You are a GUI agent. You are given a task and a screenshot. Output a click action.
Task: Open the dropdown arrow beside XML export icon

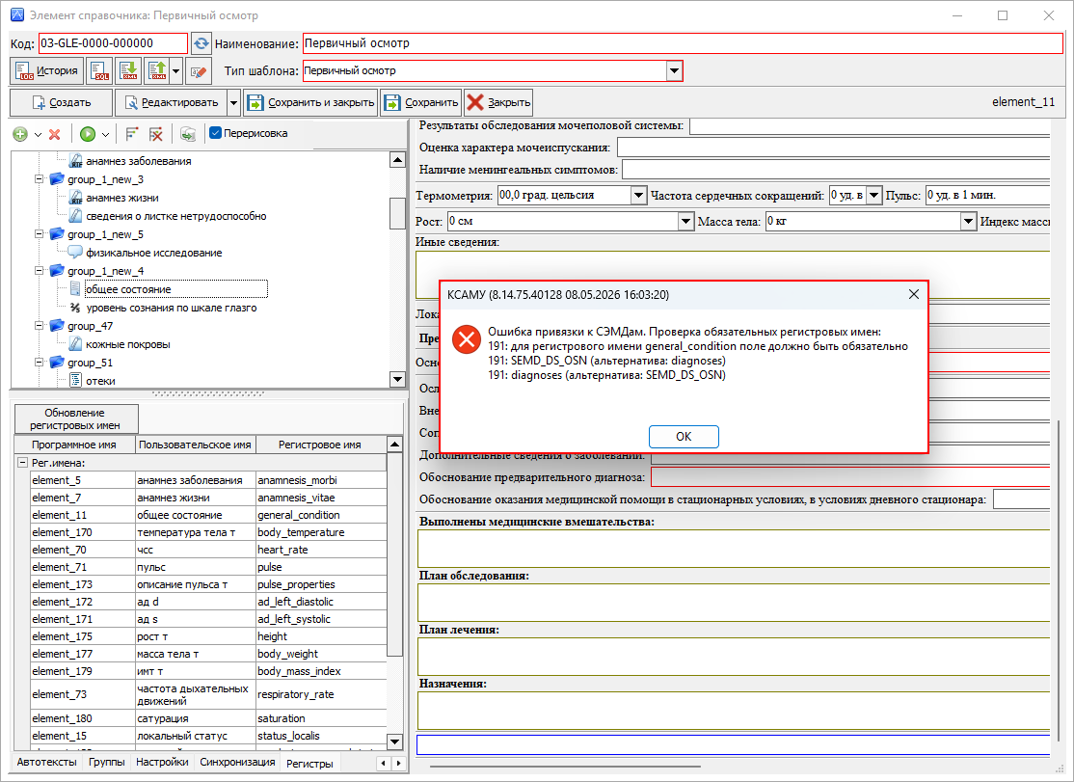176,70
